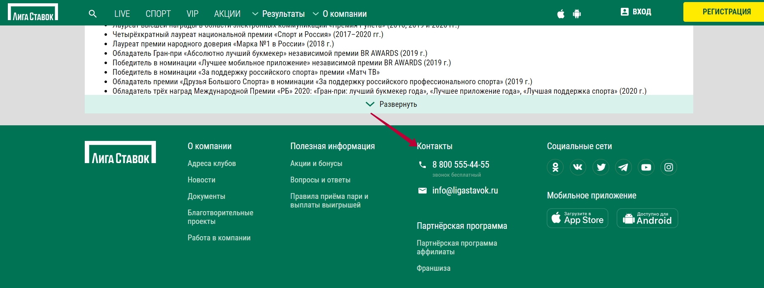Viewport: 764px width, 288px height.
Task: Click the info@ligastavok.ru email link
Action: point(465,191)
